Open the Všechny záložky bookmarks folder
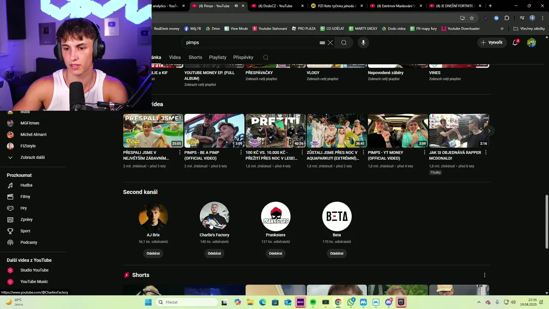Image resolution: width=549 pixels, height=309 pixels. [x=529, y=29]
